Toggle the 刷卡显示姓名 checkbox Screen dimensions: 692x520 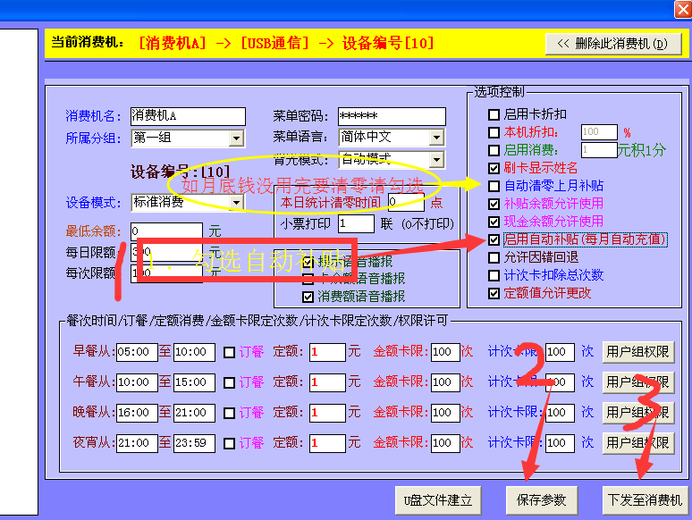click(x=494, y=168)
